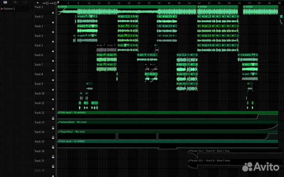Toggle the STEP editing option

point(47,3)
